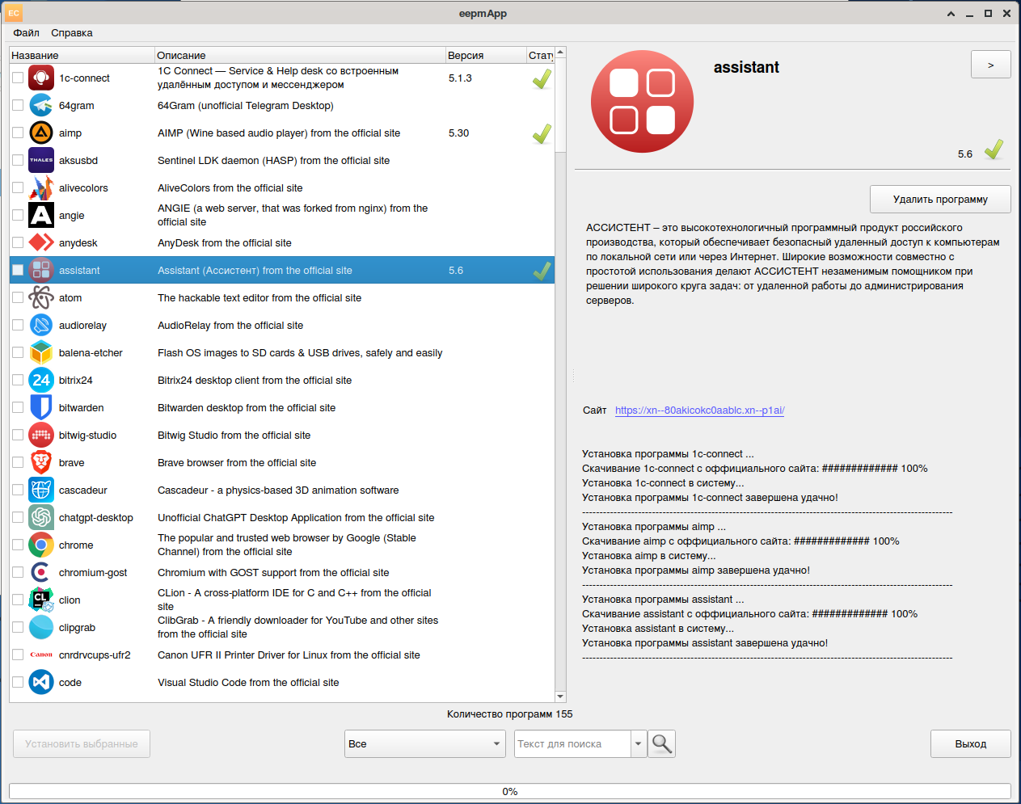Sort by the Статус column header
Screen dimensions: 1021x804
[541, 55]
